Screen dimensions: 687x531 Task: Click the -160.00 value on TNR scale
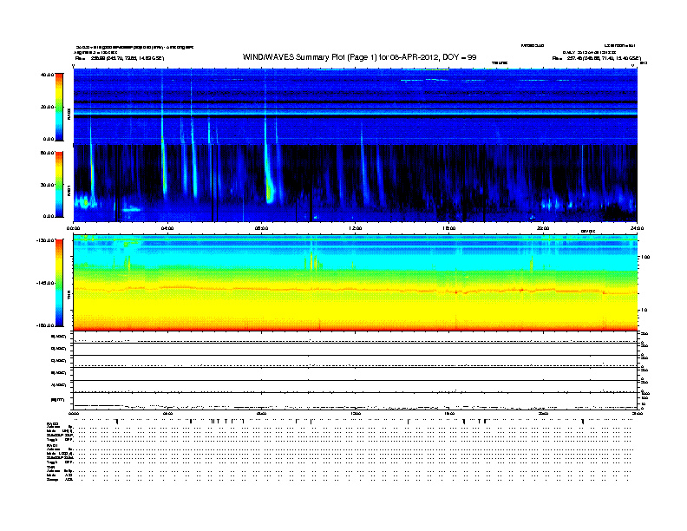point(45,325)
